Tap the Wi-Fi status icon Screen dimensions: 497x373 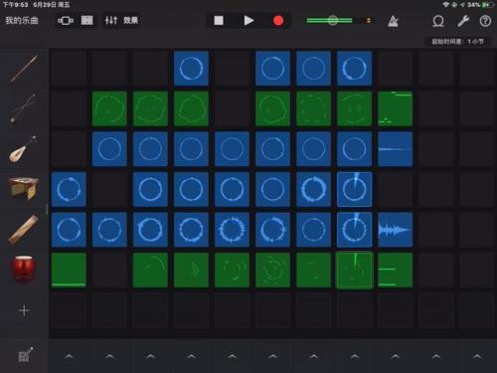point(445,5)
